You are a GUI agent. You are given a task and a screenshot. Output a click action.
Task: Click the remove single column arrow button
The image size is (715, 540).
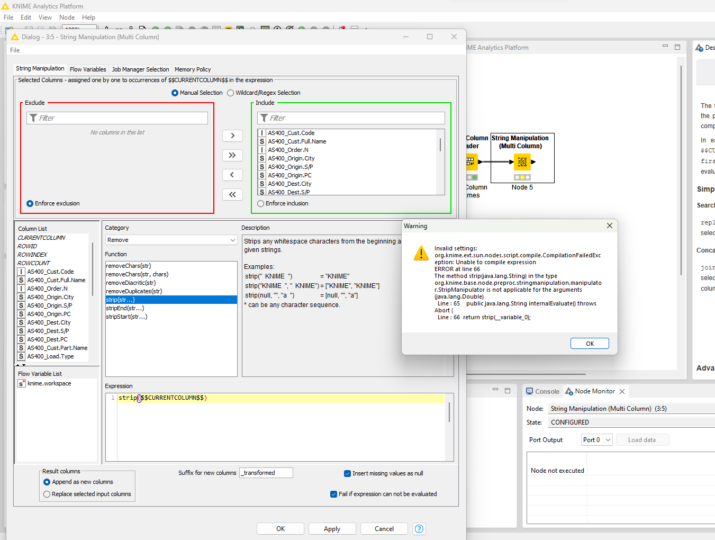(232, 175)
